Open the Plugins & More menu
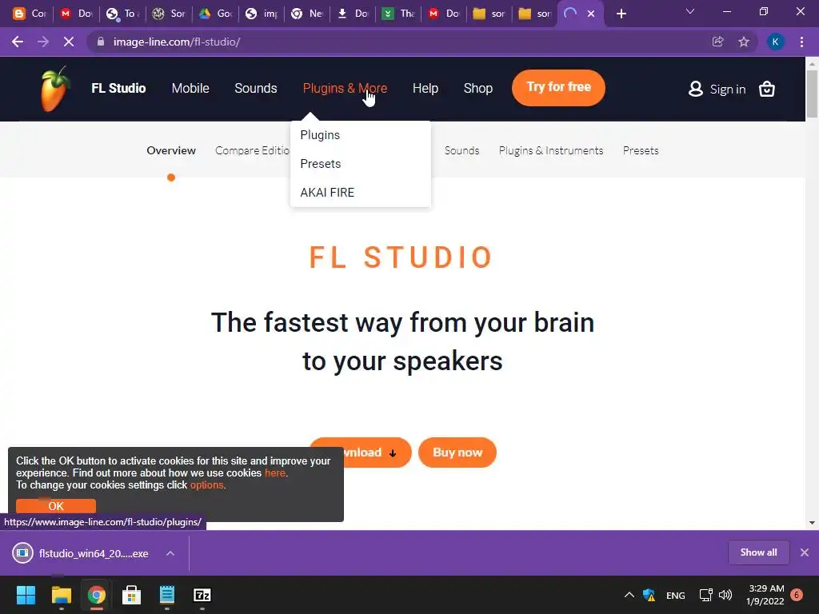 (x=345, y=88)
